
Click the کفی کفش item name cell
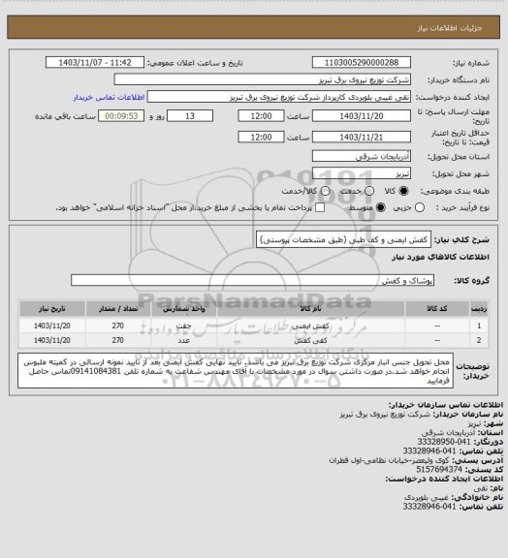pos(310,341)
